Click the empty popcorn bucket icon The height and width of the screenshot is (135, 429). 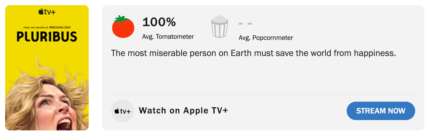tap(220, 27)
